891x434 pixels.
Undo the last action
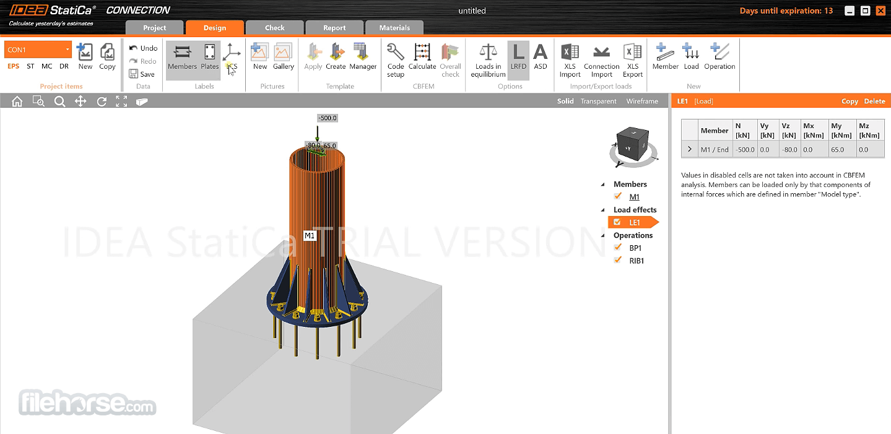point(143,48)
